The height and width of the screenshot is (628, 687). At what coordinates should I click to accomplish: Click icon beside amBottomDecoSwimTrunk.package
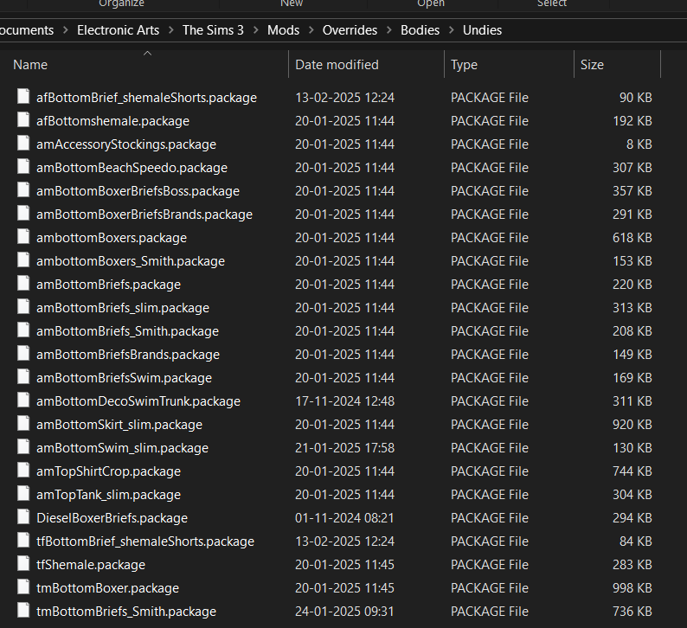pos(23,400)
